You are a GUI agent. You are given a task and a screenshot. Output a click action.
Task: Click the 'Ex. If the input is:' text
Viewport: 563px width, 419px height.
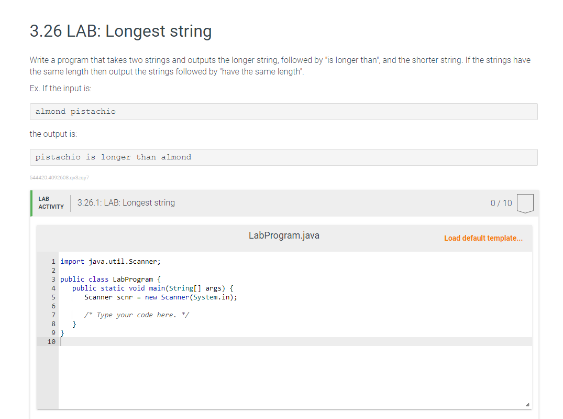tap(61, 89)
